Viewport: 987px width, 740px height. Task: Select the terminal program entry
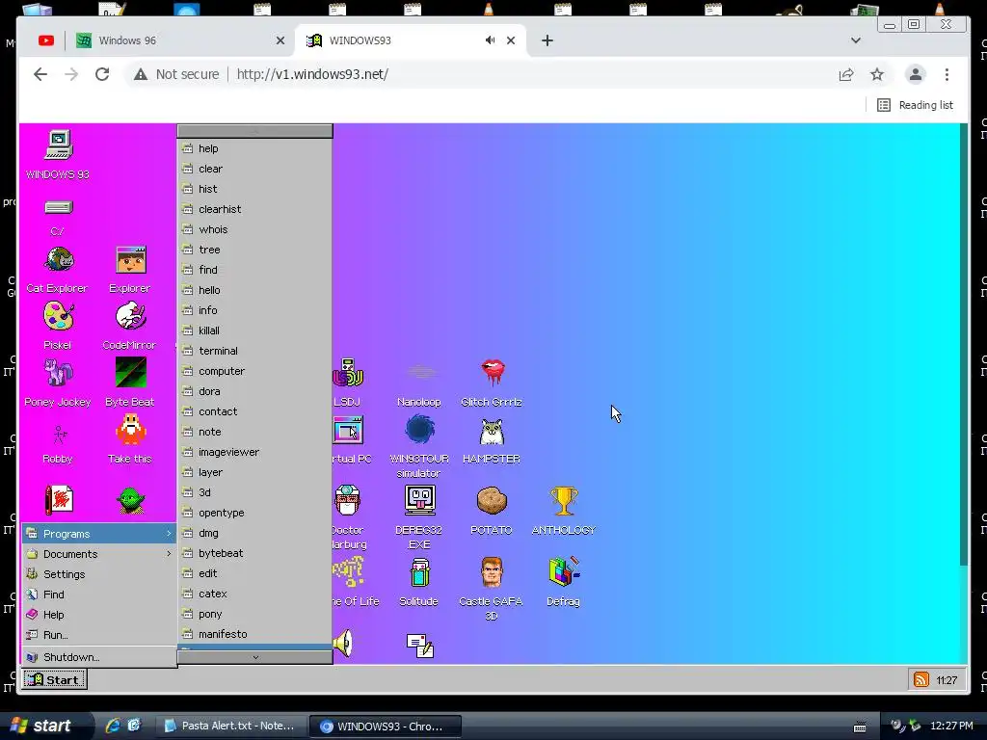pos(254,351)
